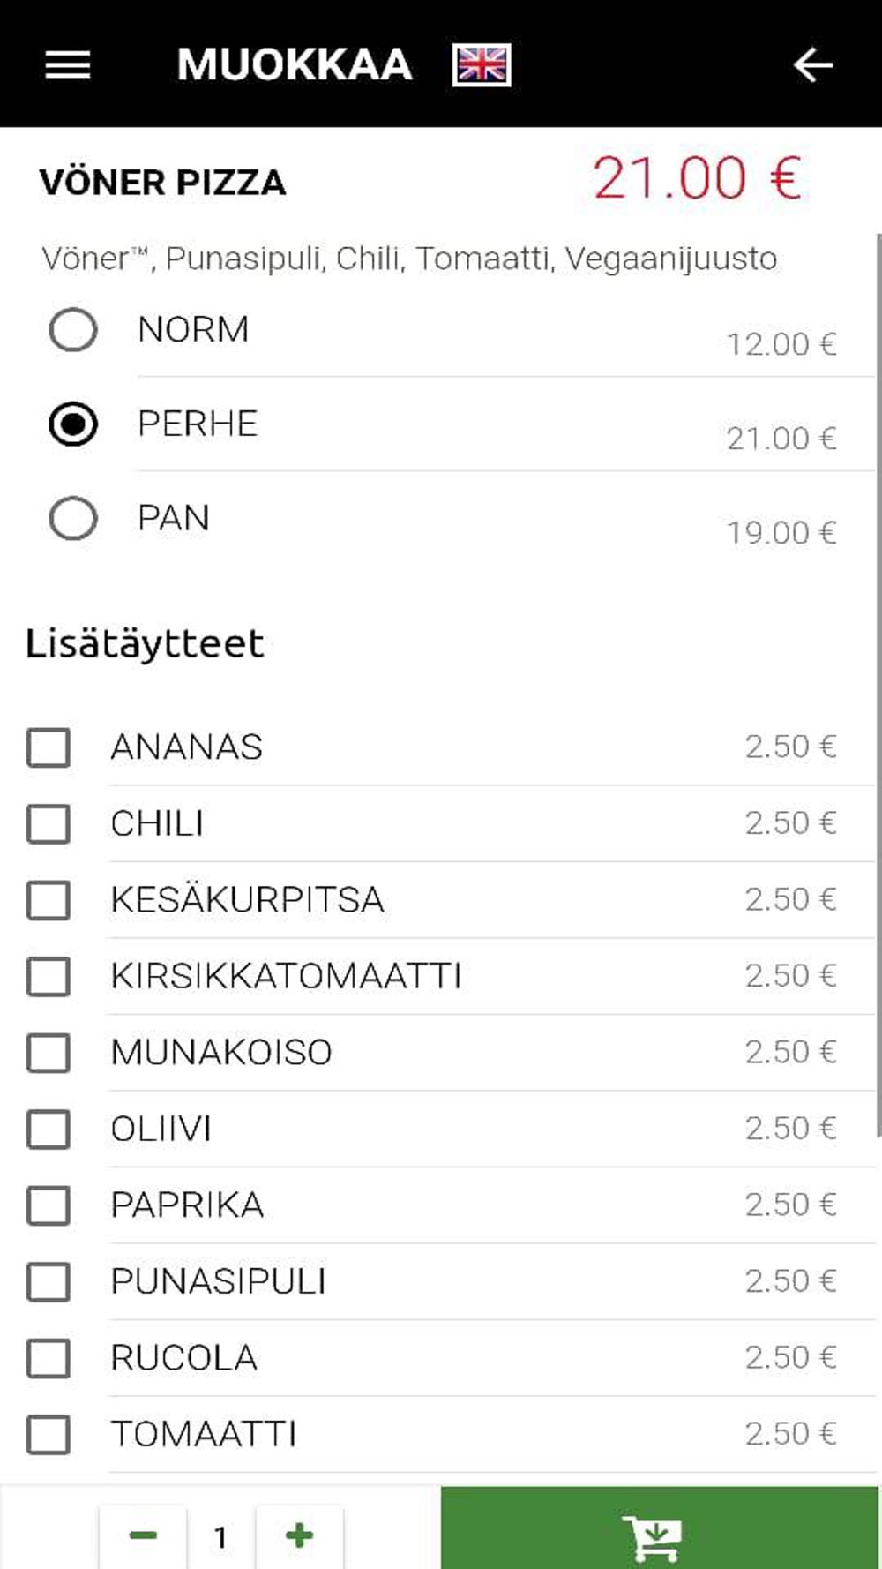This screenshot has height=1569, width=882.
Task: Check the PUNASIPULI checkbox
Action: [x=49, y=1282]
